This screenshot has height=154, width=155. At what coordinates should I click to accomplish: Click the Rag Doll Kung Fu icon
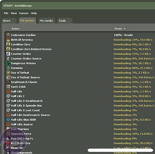(8, 138)
